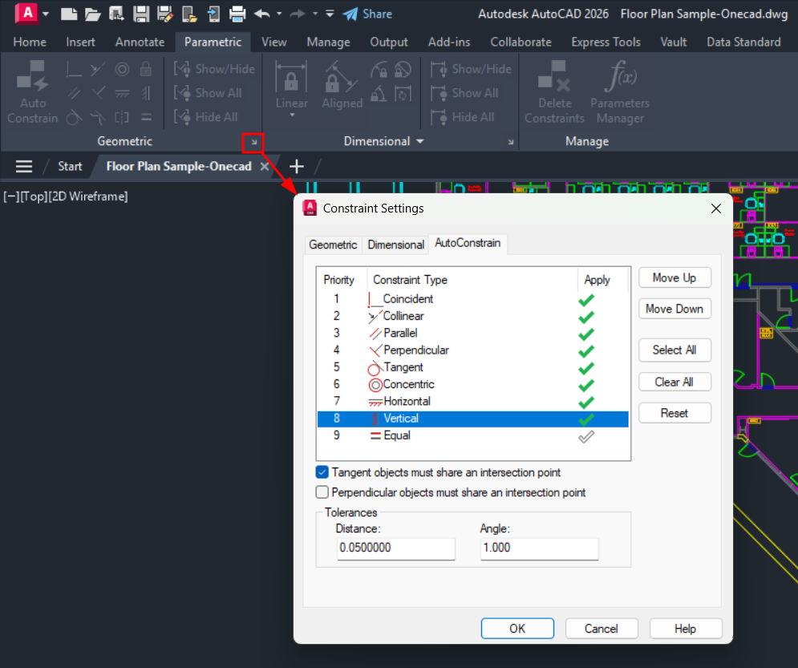Click the Save floppy disk icon
Viewport: 798px width, 668px height.
click(141, 14)
